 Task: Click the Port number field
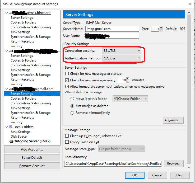click(x=155, y=29)
